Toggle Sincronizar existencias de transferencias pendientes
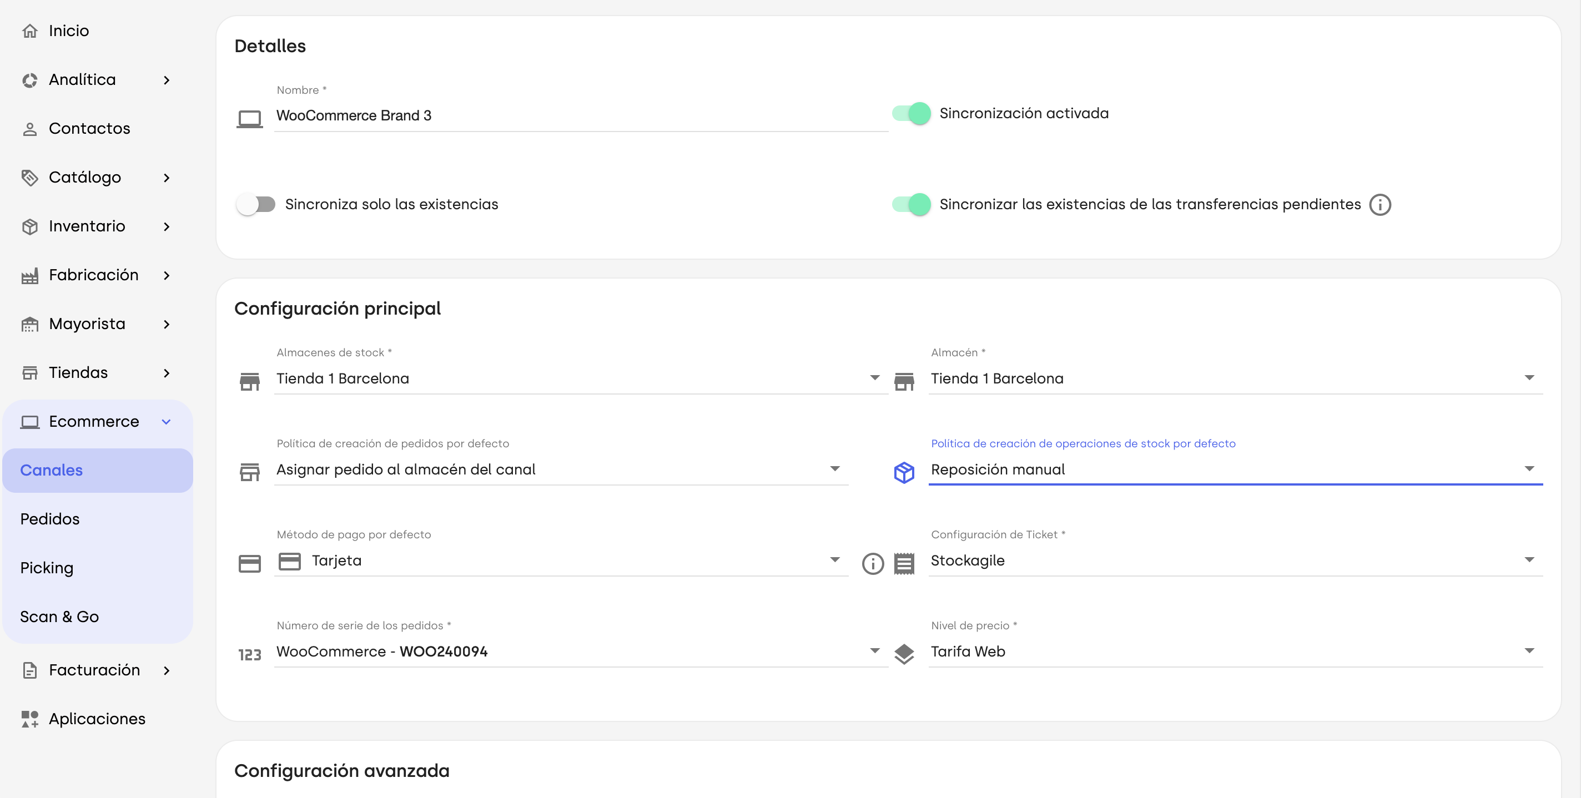 912,204
